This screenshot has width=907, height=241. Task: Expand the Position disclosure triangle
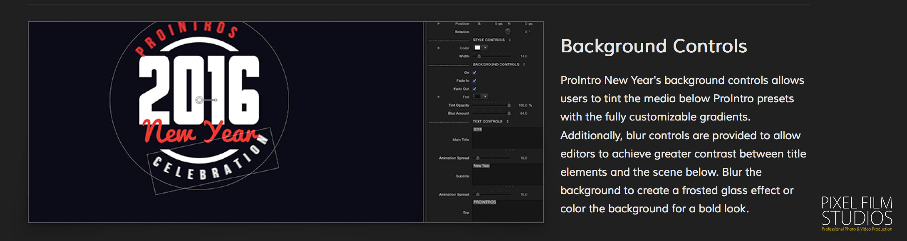click(x=439, y=24)
